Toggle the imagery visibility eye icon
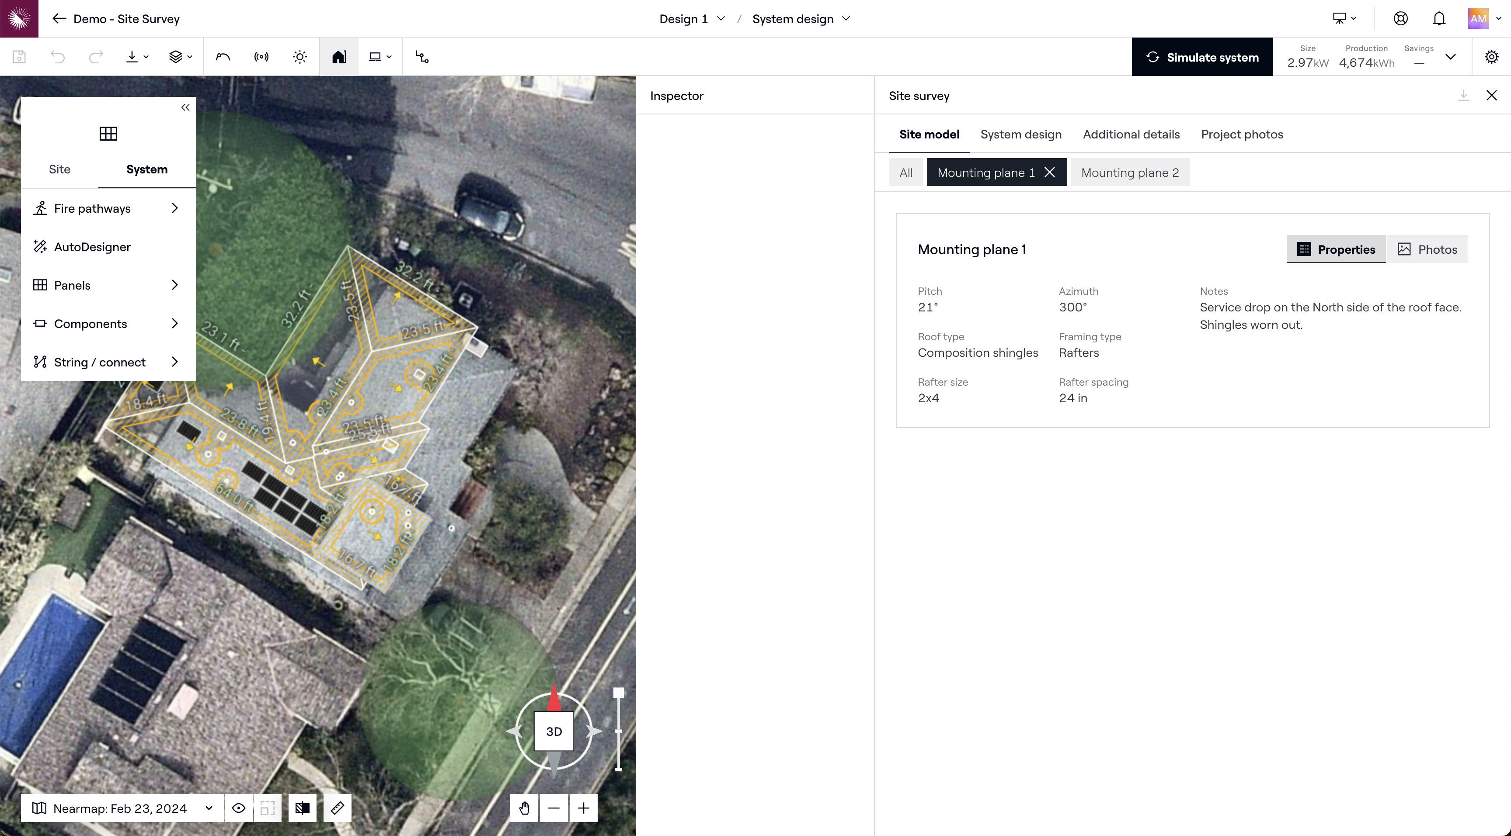 [238, 808]
